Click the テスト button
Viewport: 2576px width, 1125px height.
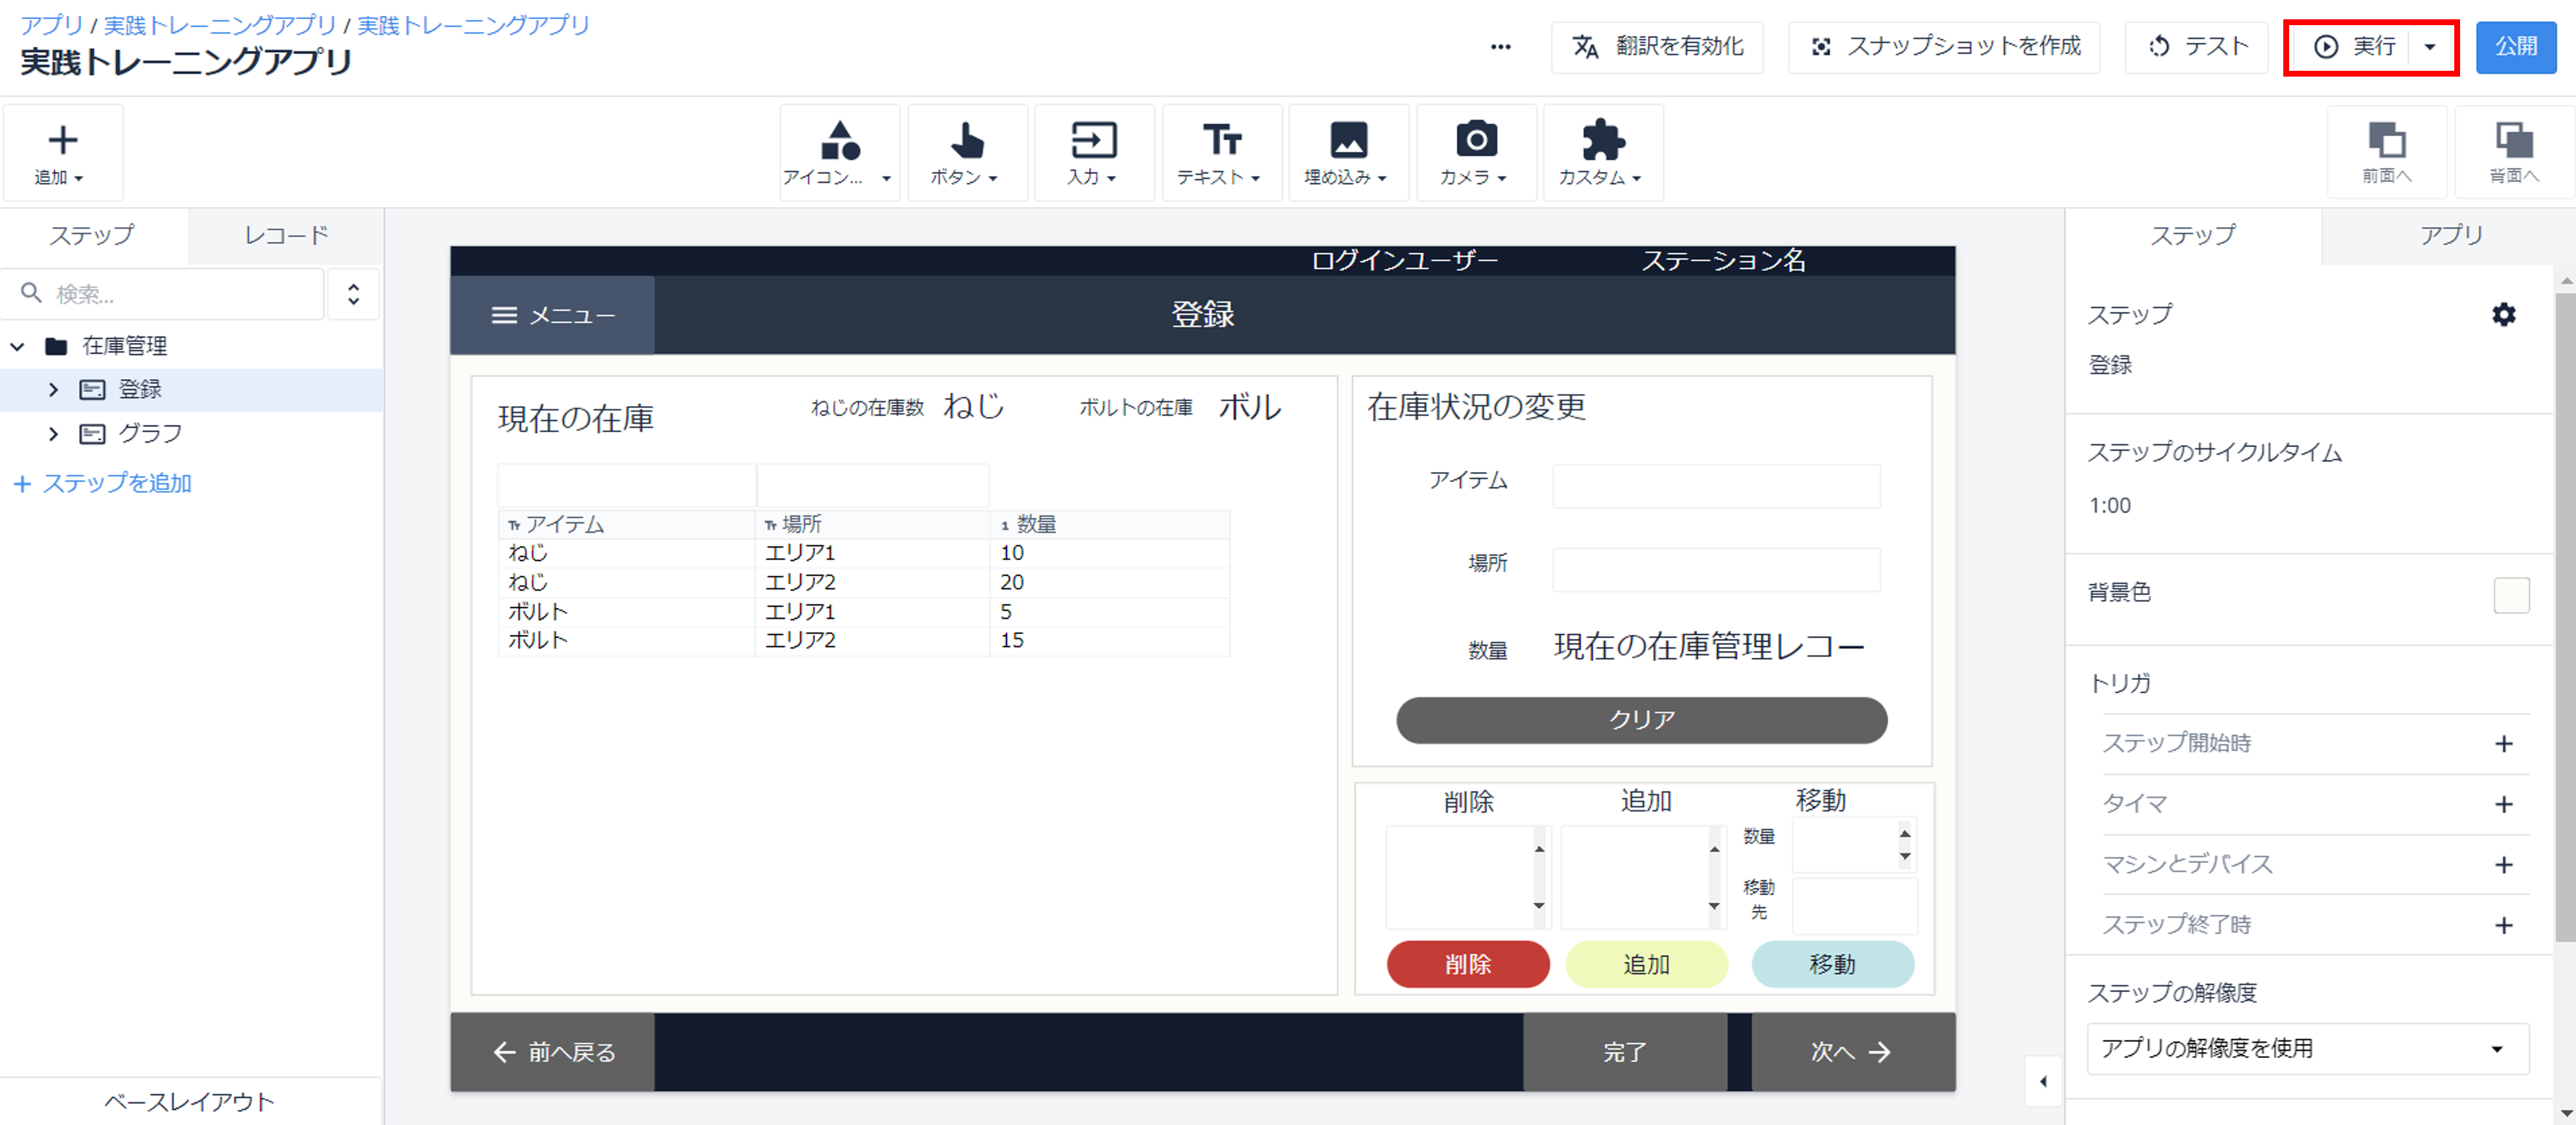click(2196, 47)
